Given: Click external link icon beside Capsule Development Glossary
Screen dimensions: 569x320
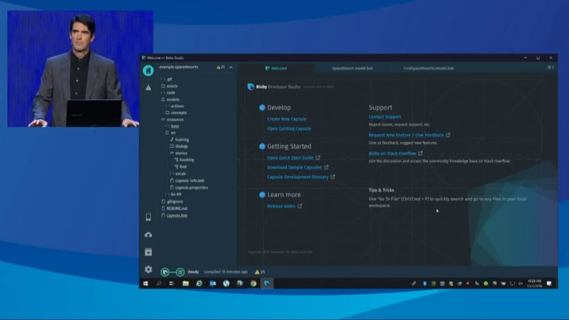Looking at the screenshot, I should [x=333, y=177].
